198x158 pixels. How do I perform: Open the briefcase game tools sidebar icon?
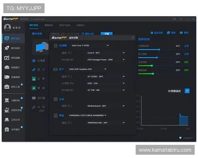pyautogui.click(x=7, y=87)
